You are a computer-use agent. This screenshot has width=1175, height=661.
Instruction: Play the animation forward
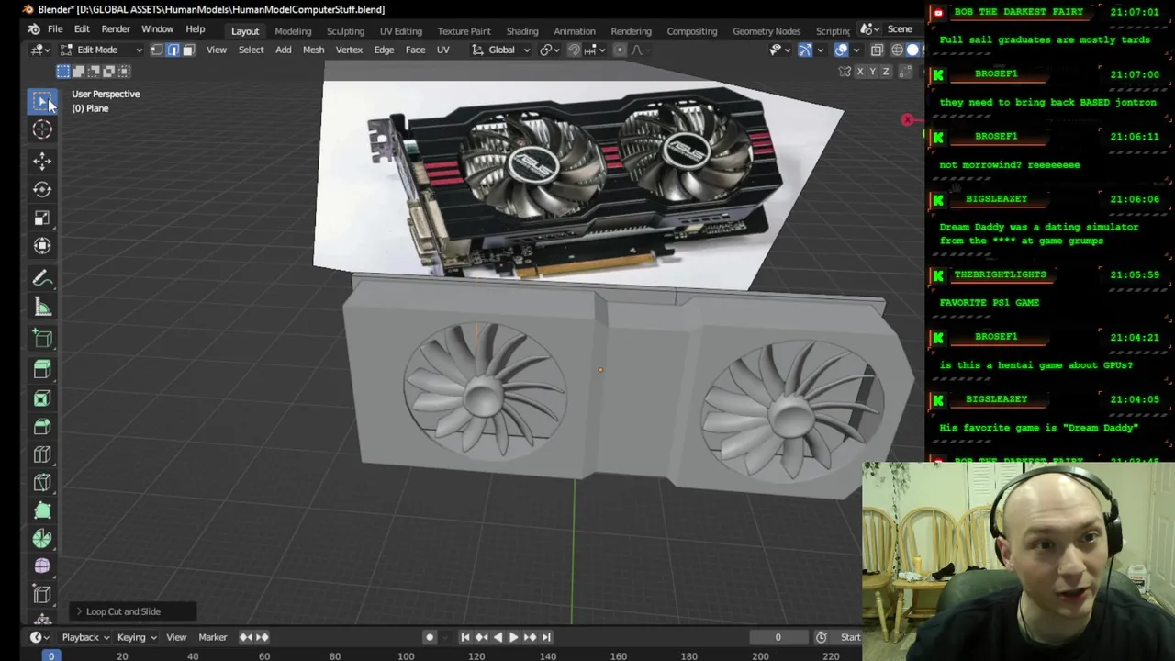pos(513,637)
